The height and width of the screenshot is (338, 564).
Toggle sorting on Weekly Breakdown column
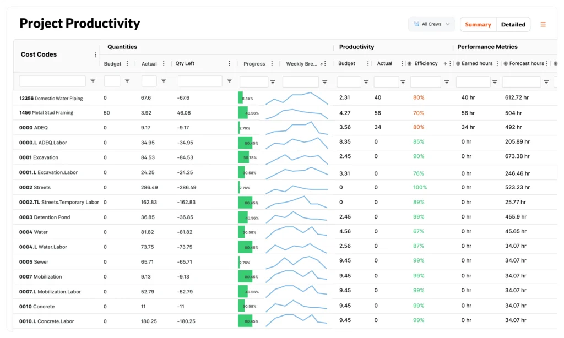coord(321,64)
